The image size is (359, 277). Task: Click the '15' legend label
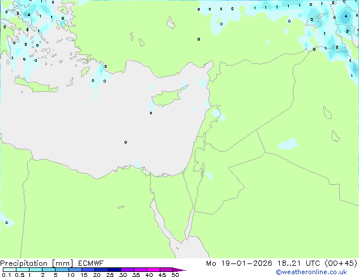tap(84, 275)
